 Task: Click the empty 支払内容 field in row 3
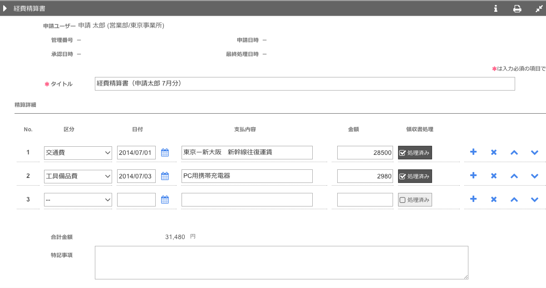pyautogui.click(x=247, y=200)
